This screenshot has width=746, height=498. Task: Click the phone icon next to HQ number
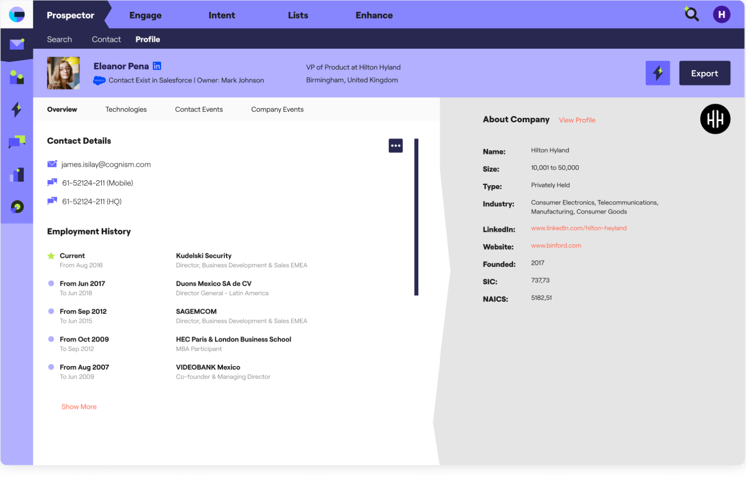click(52, 201)
